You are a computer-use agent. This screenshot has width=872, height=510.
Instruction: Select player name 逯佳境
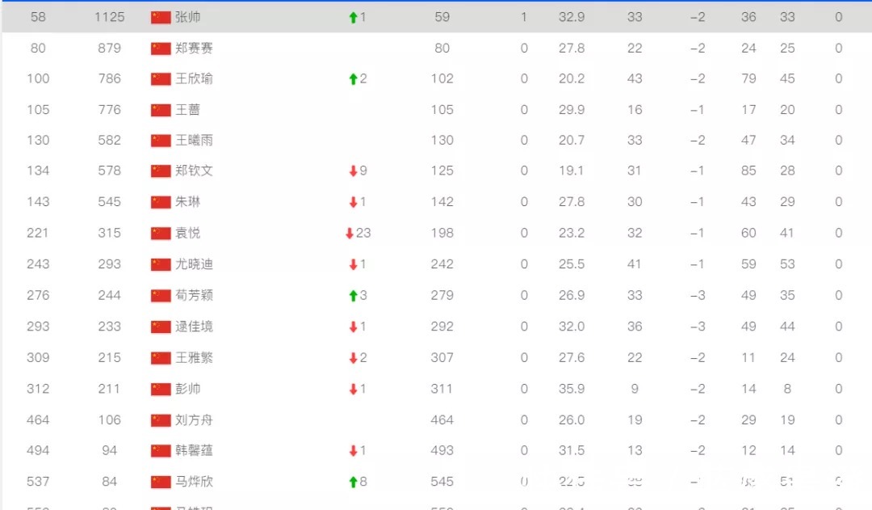pyautogui.click(x=194, y=327)
